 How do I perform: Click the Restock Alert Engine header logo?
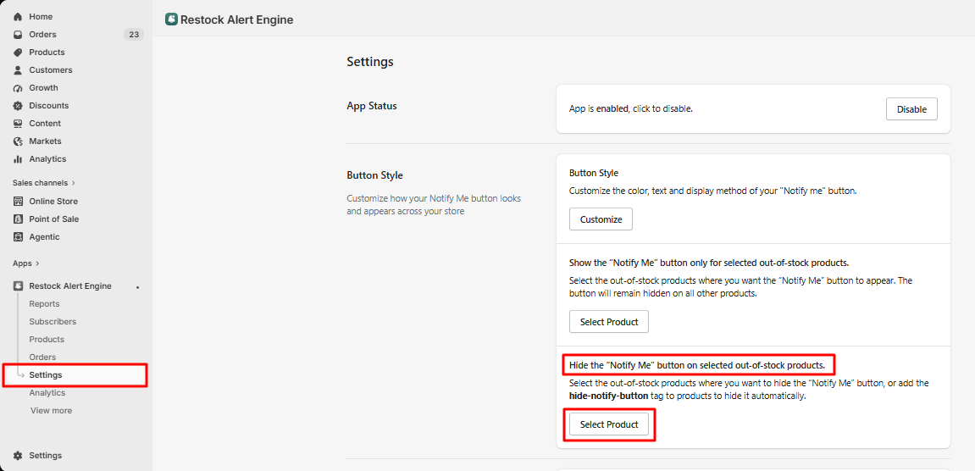tap(171, 19)
